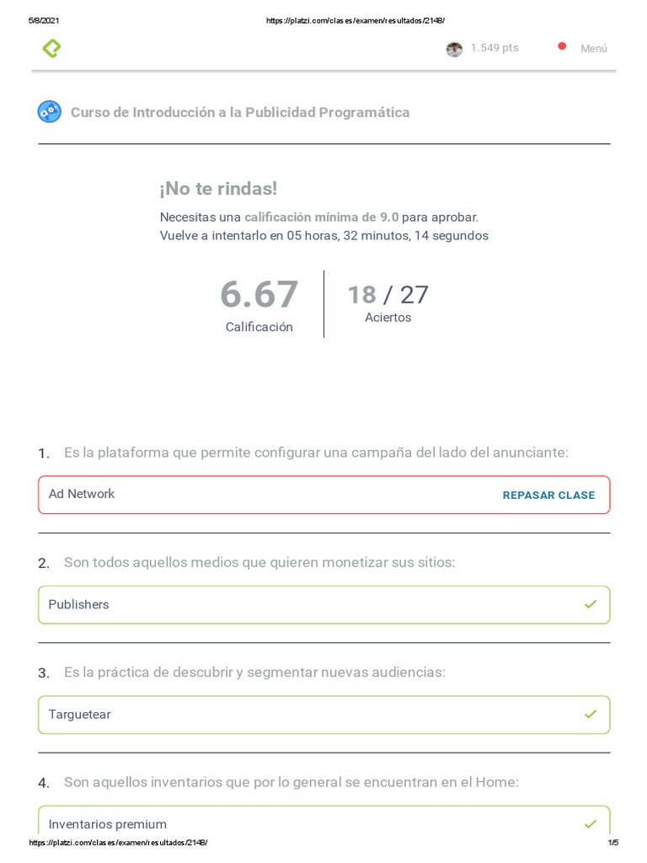Open the Menú navigation item
647x863 pixels.
coord(593,49)
